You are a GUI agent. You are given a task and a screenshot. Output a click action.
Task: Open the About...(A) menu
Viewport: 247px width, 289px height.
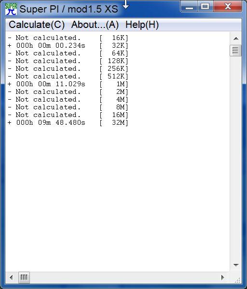[x=95, y=25]
